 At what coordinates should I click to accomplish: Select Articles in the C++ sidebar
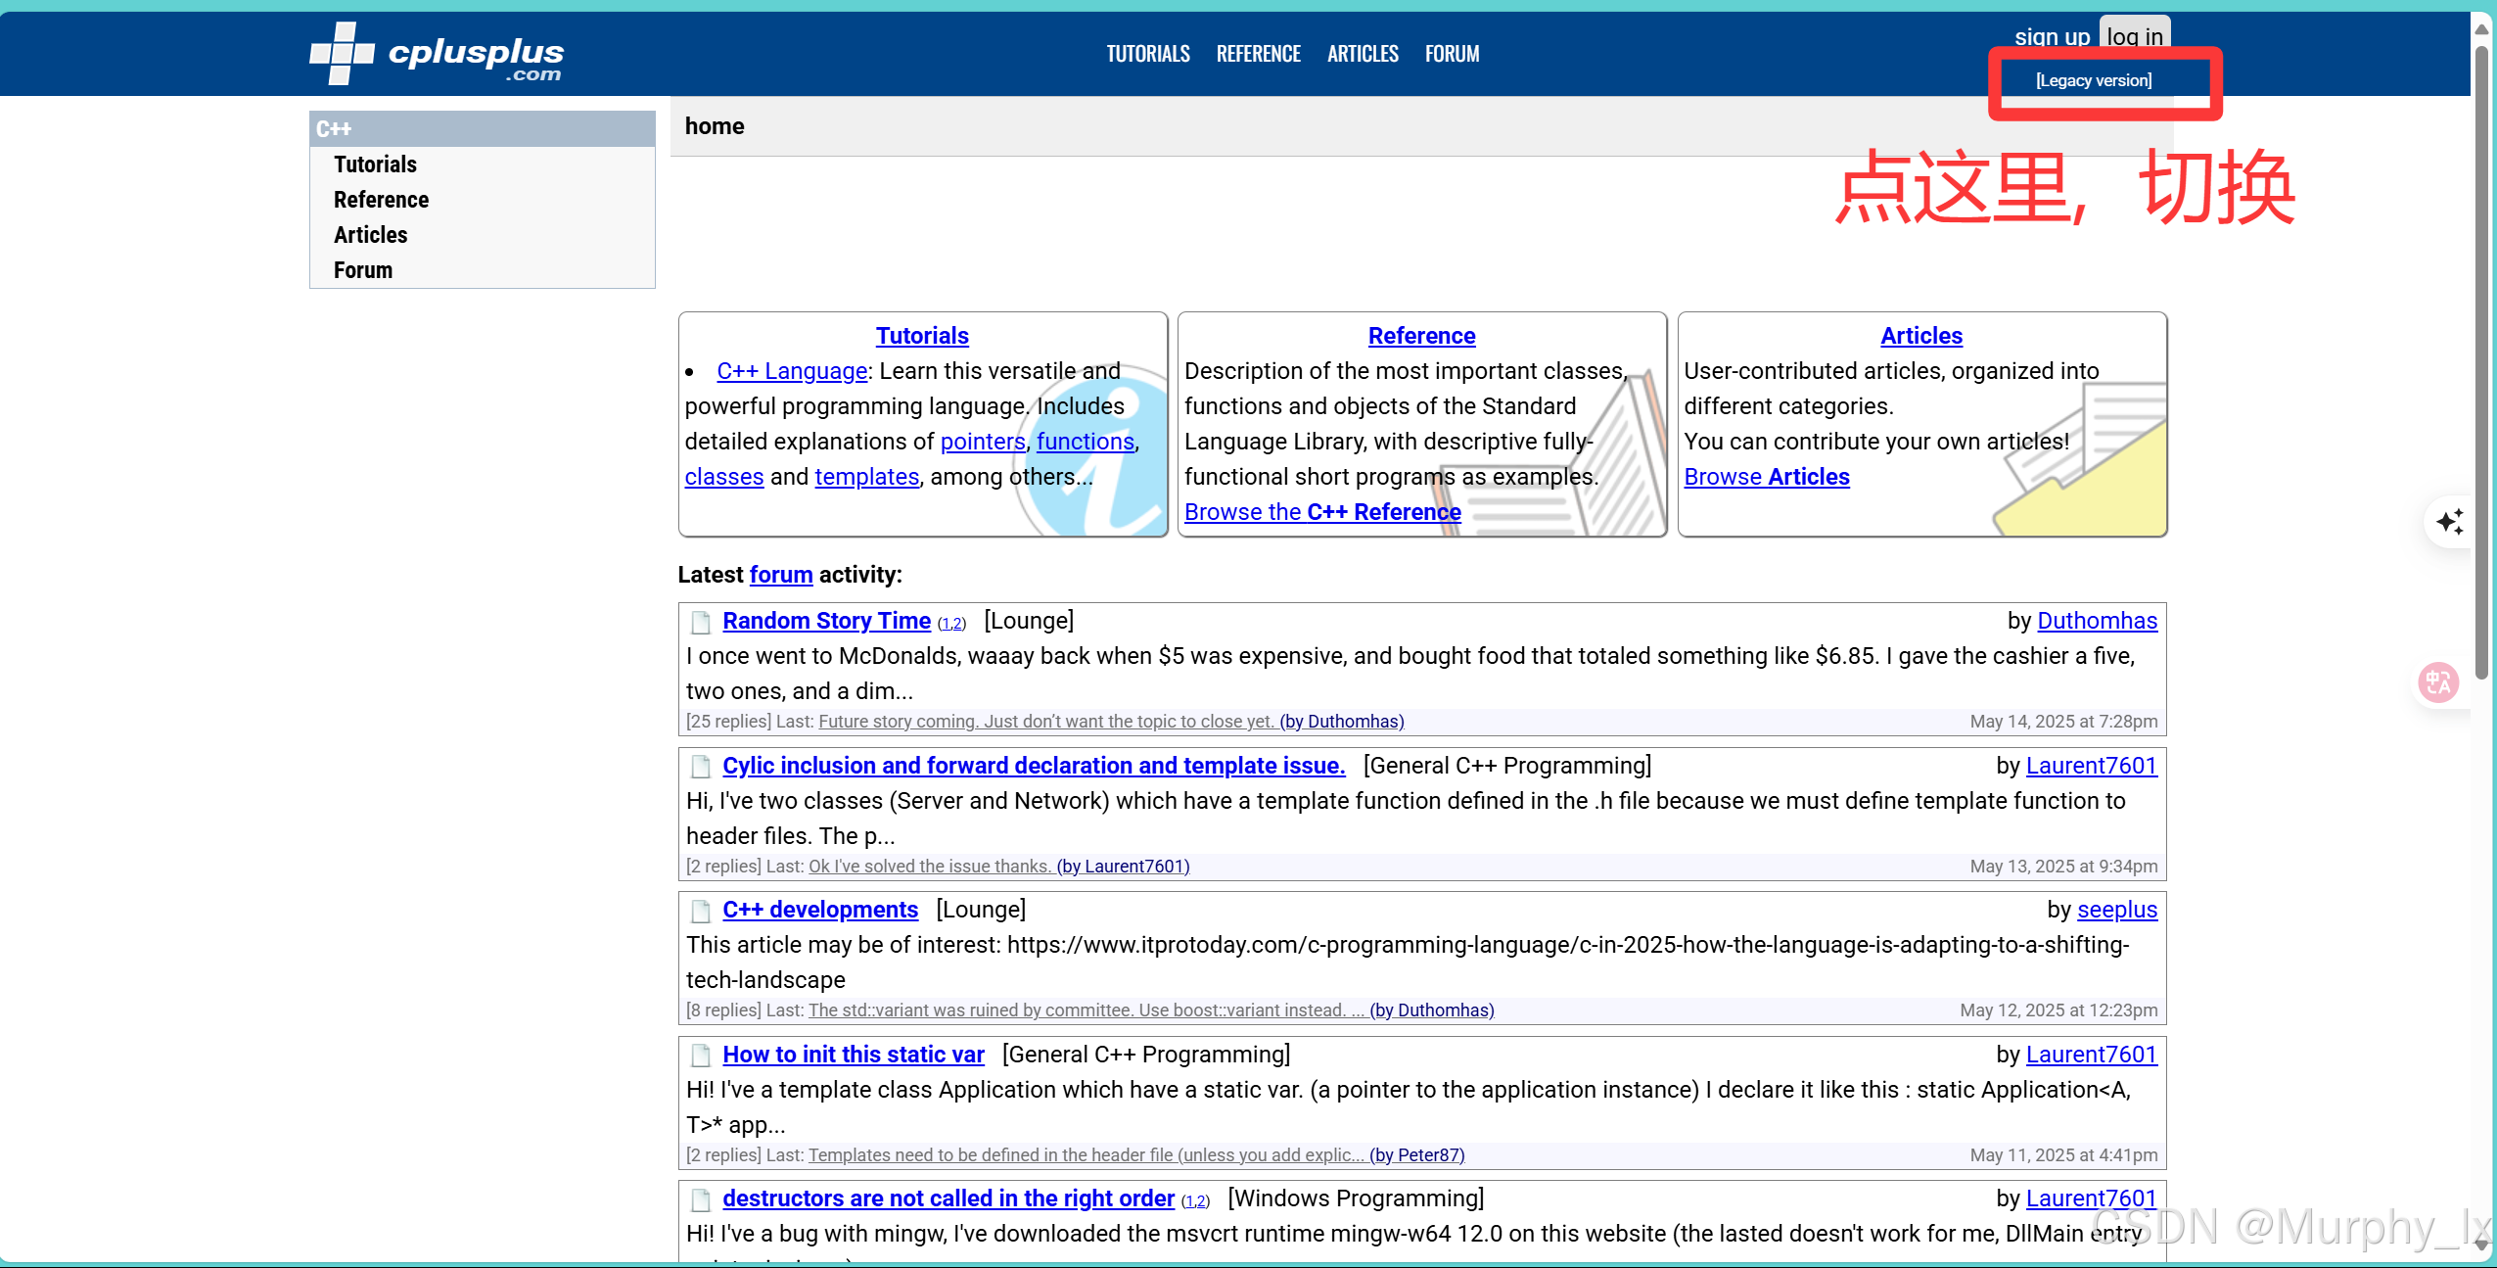coord(370,235)
